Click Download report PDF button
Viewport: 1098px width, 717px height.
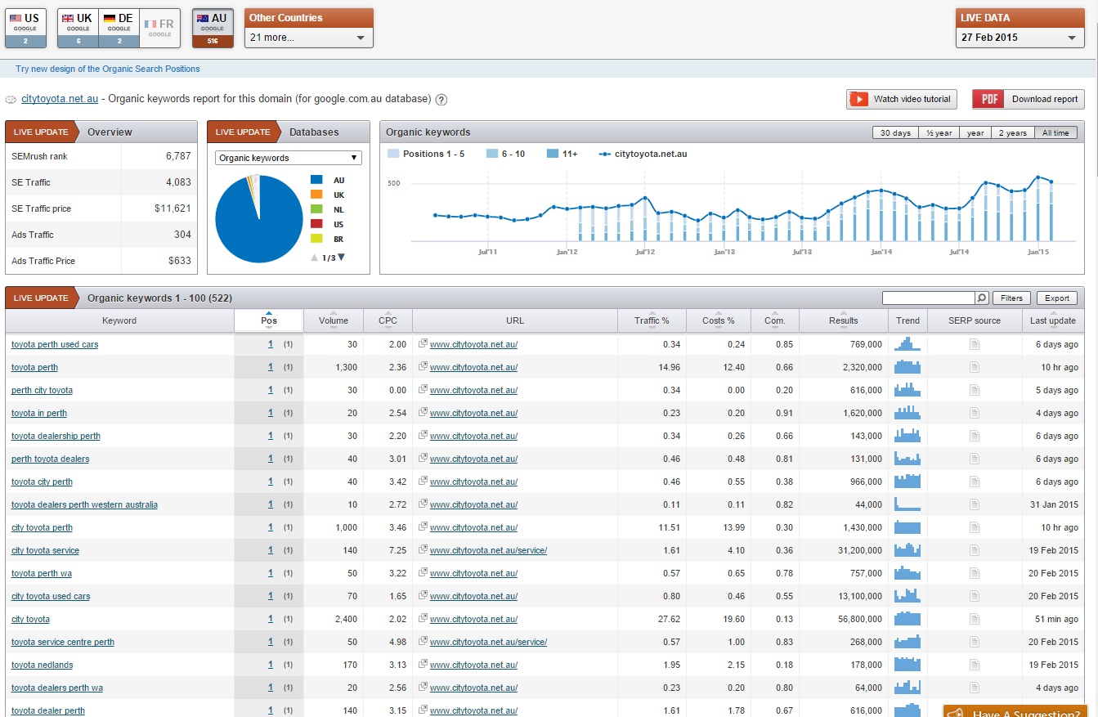point(1029,99)
